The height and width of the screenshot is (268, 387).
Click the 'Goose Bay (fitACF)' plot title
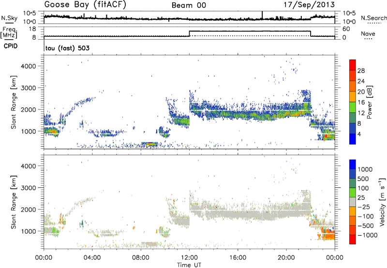pos(85,5)
